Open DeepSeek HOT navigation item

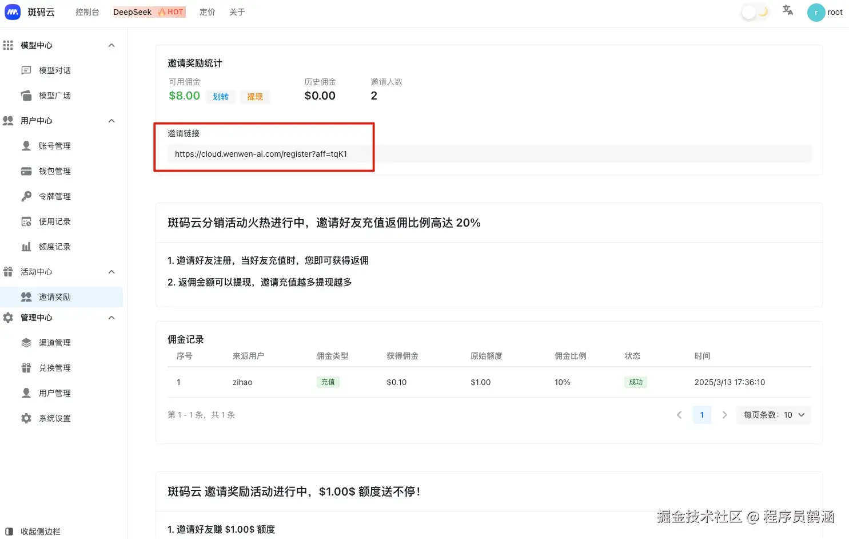pyautogui.click(x=149, y=12)
